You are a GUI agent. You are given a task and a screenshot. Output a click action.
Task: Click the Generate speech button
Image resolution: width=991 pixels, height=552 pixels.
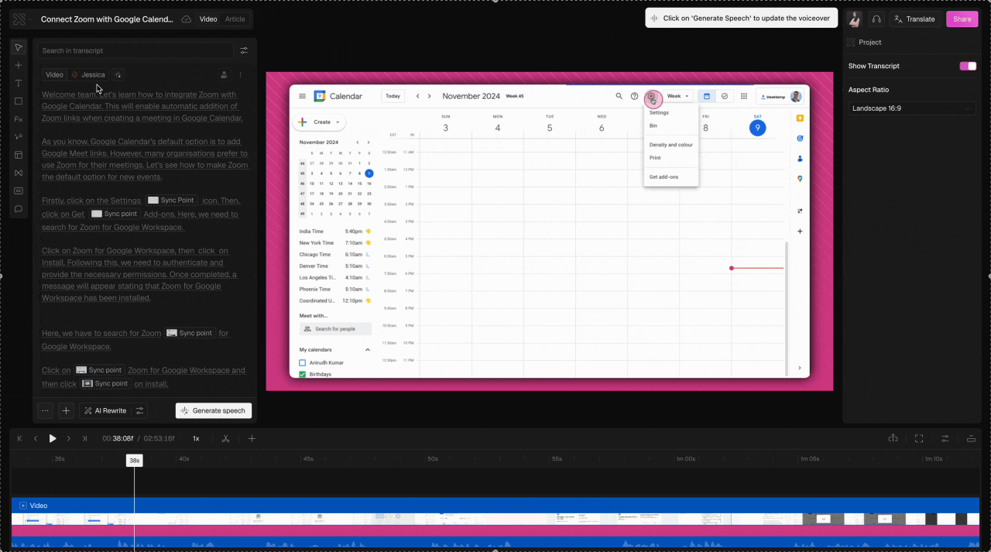213,411
